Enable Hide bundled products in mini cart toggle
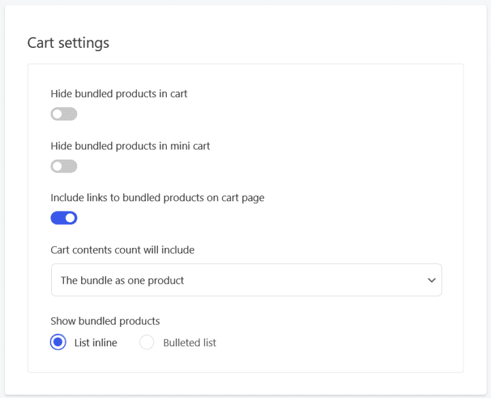491x398 pixels. coord(64,166)
